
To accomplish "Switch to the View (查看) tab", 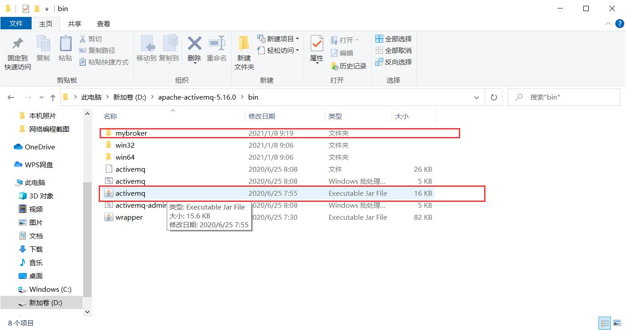I will point(104,24).
